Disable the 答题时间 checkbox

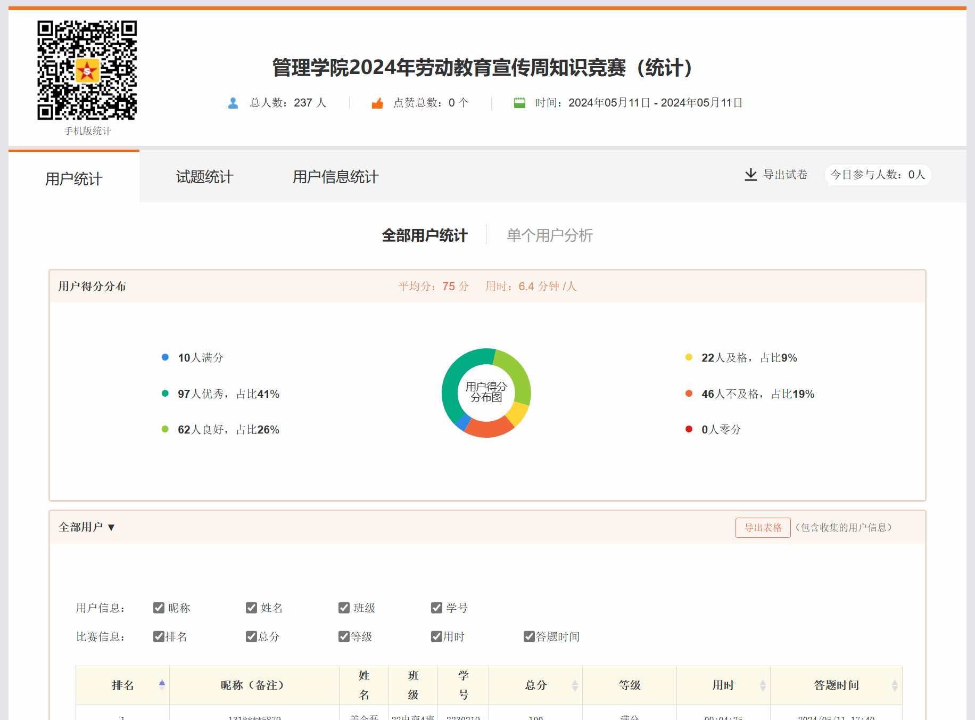click(529, 636)
